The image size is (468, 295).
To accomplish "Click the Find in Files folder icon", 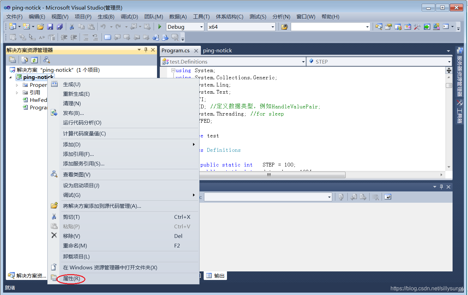I will pos(284,27).
